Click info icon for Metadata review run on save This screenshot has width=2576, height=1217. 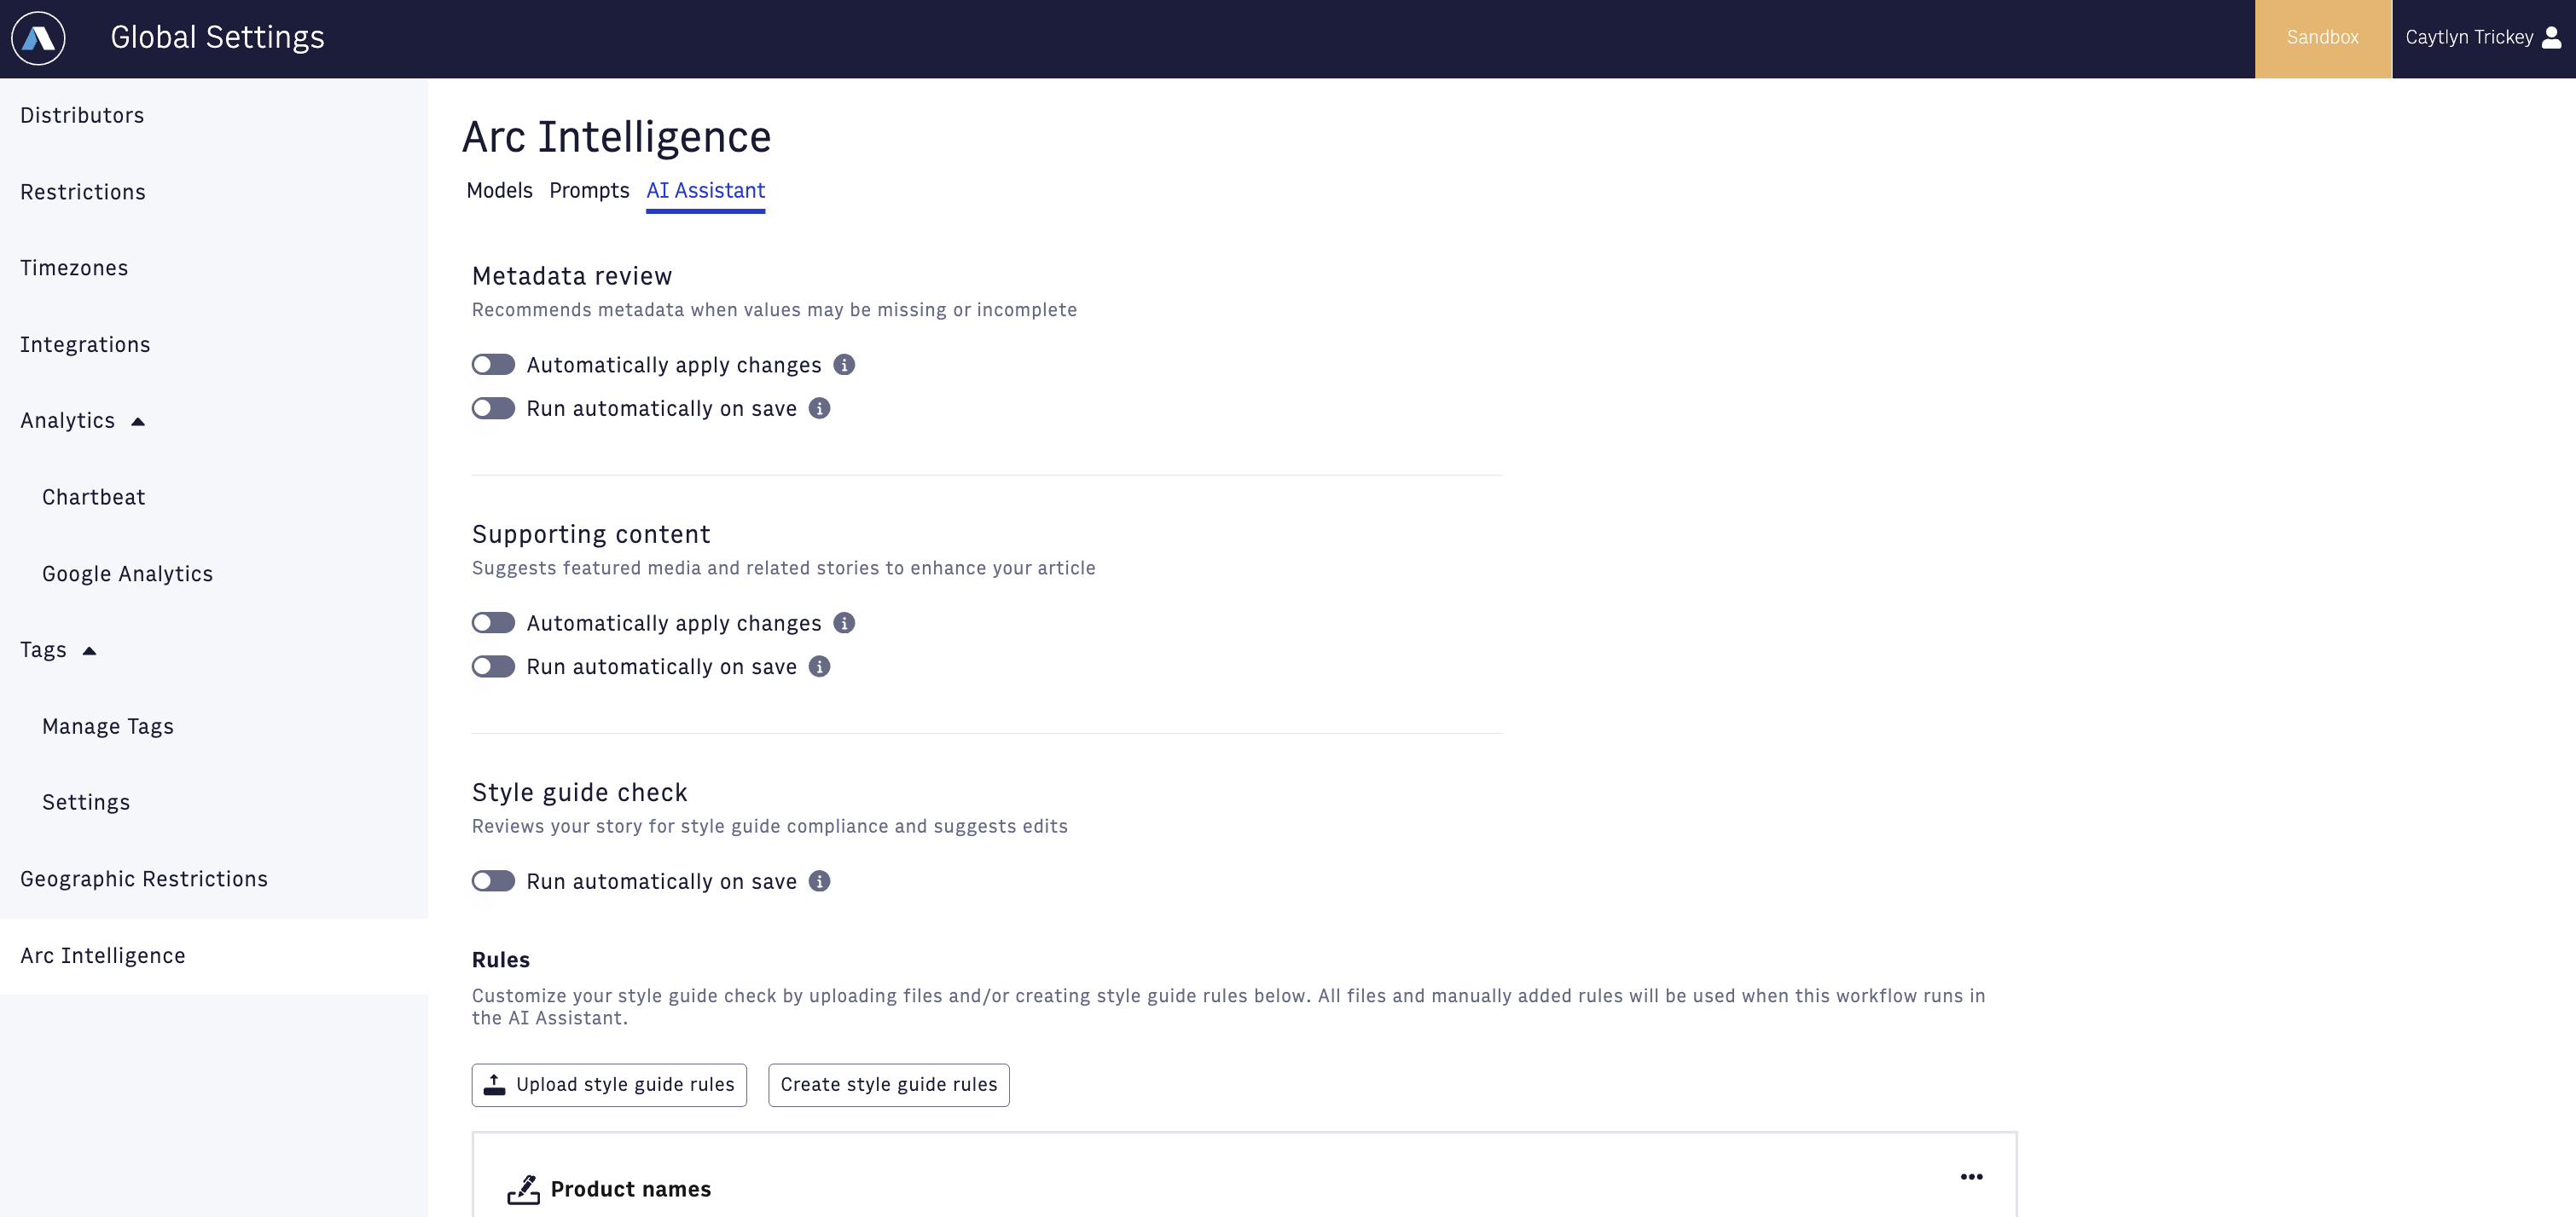coord(819,409)
